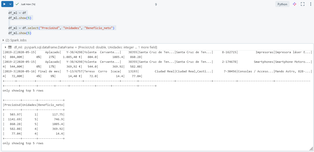
Task: Change the cell language from Python
Action: click(x=282, y=4)
